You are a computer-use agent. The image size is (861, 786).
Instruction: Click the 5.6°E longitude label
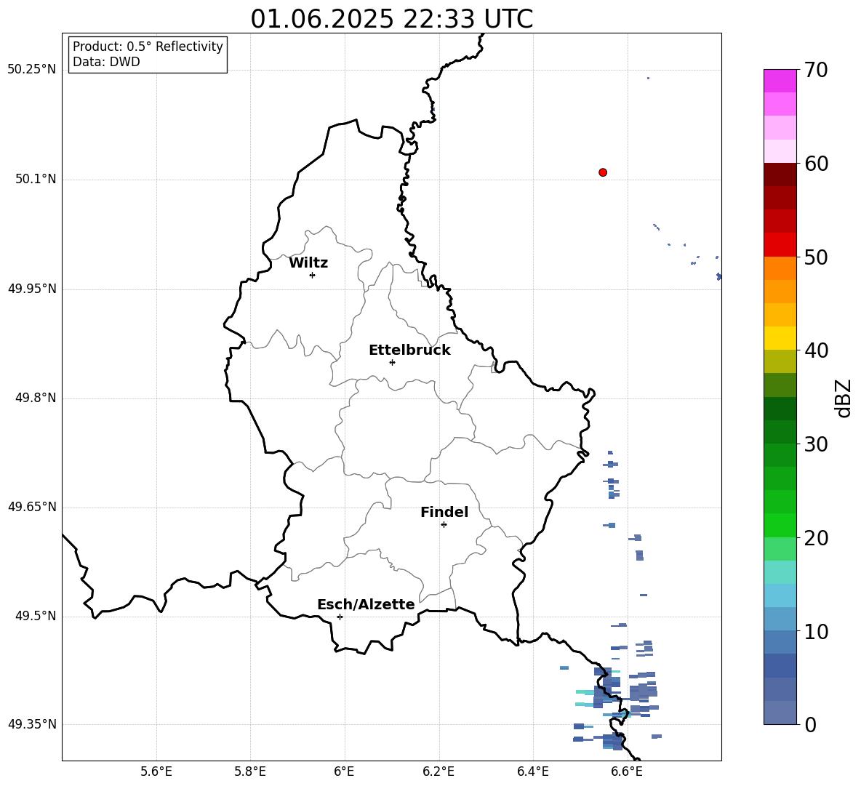[x=156, y=771]
